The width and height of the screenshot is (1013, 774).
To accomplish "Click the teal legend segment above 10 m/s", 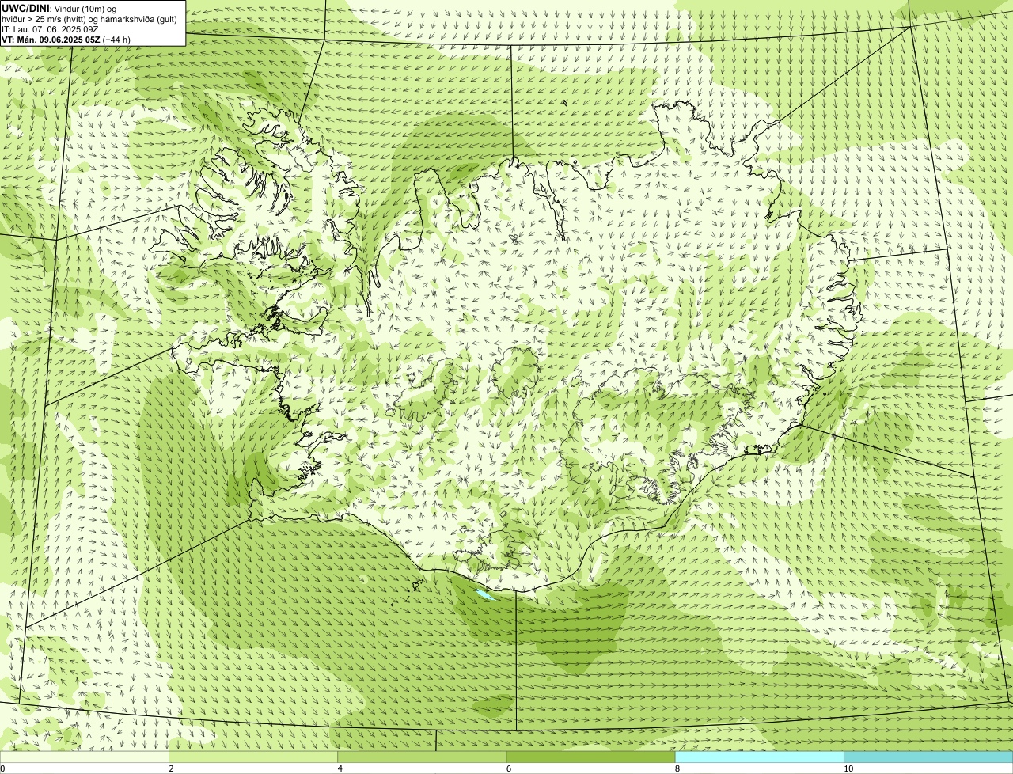I will pos(928,757).
